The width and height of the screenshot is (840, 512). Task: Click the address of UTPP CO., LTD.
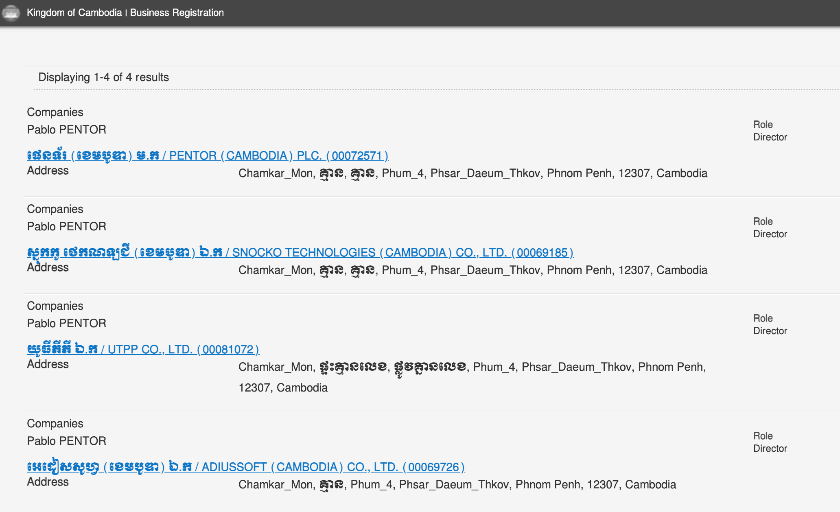pos(472,367)
